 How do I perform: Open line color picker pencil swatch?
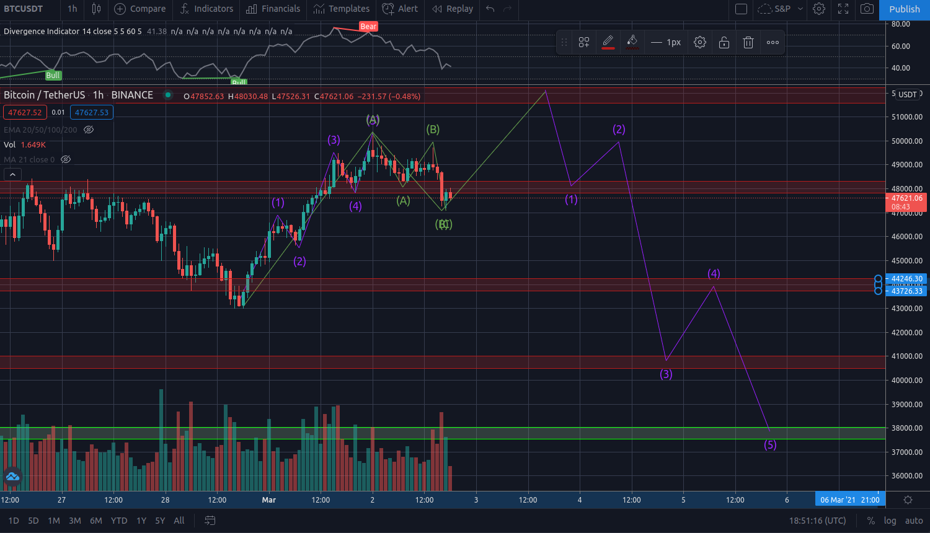(608, 42)
